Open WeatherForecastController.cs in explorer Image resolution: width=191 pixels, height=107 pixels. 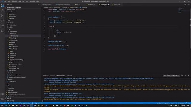(17, 77)
